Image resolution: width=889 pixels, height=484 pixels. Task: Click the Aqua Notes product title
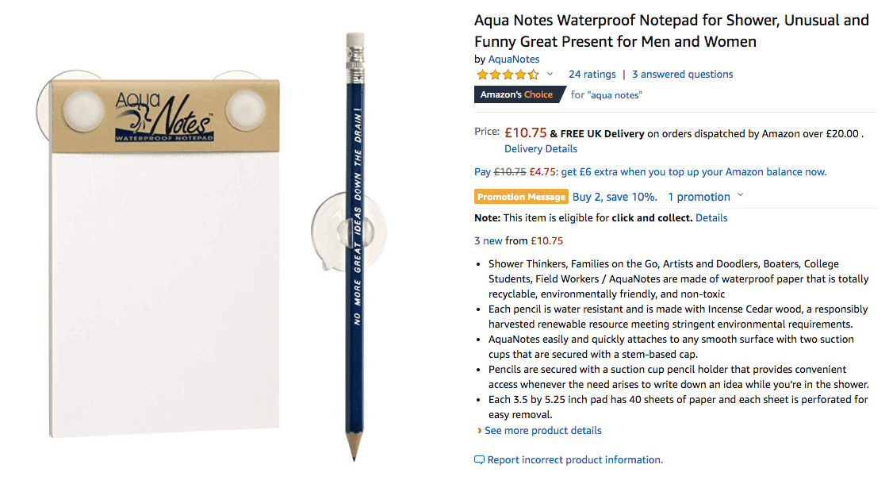671,31
